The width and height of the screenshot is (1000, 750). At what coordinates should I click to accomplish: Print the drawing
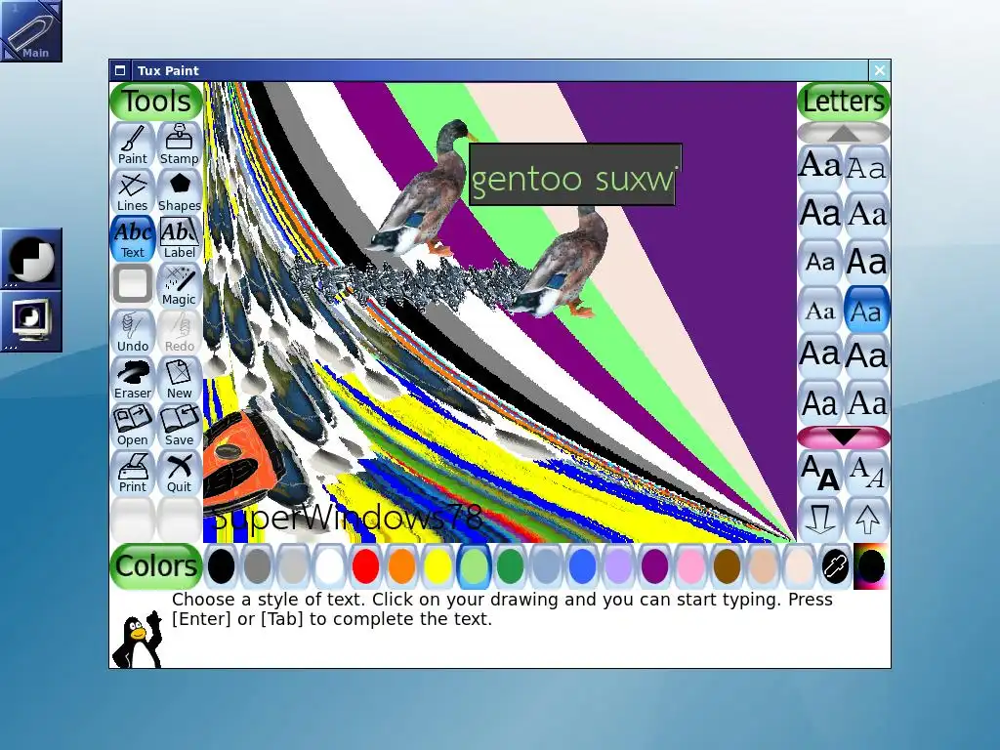pos(133,473)
